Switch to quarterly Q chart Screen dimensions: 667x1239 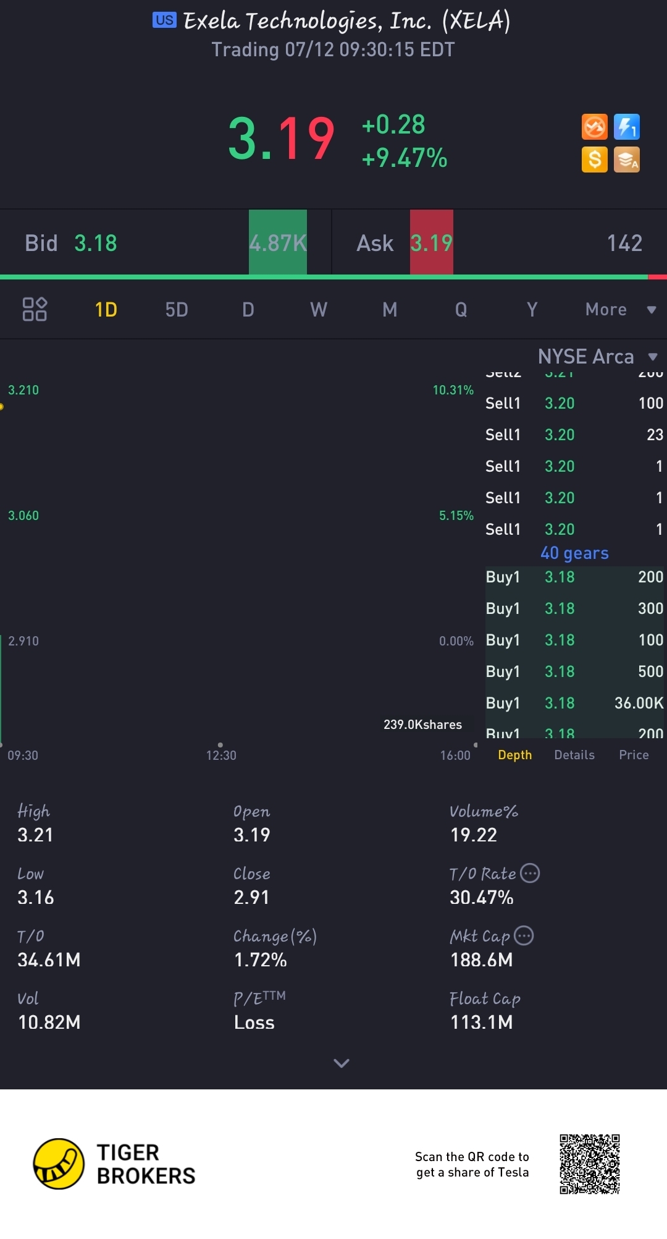tap(461, 309)
